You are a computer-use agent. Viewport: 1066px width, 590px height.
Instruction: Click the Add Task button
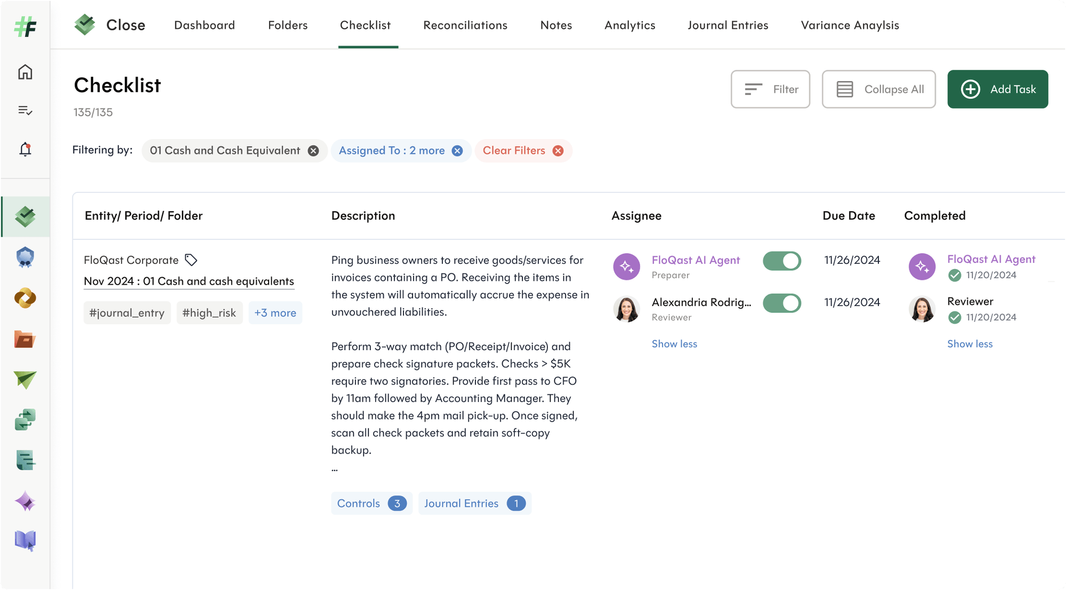[x=998, y=89]
